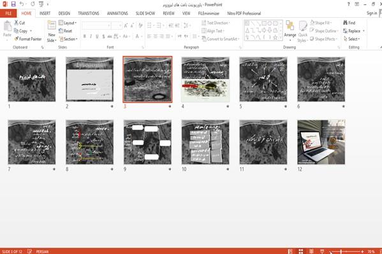Expand the Section dropdown
Screen dimensions: 382x254
pos(68,39)
